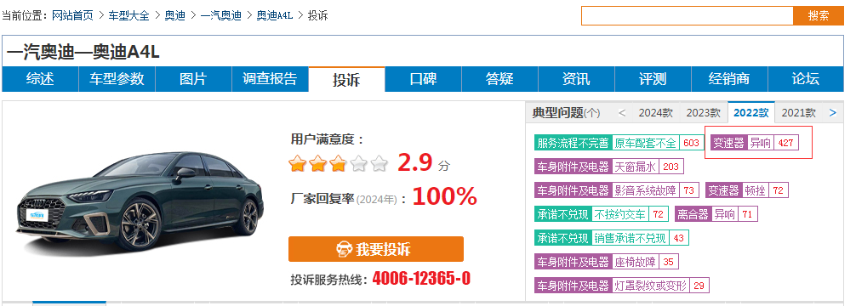Open 天窗漏水 203 issue tag
Viewport: 856px width, 306px height.
(x=609, y=167)
